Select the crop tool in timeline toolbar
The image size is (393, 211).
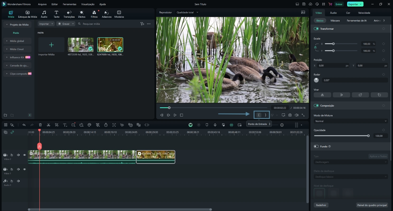coord(57,125)
